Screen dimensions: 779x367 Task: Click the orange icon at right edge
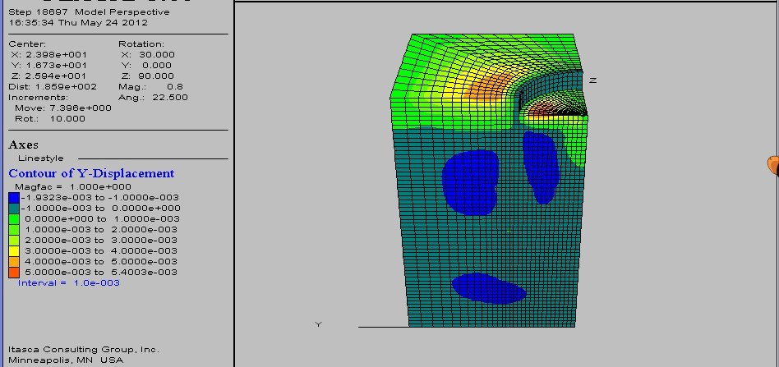coord(773,164)
